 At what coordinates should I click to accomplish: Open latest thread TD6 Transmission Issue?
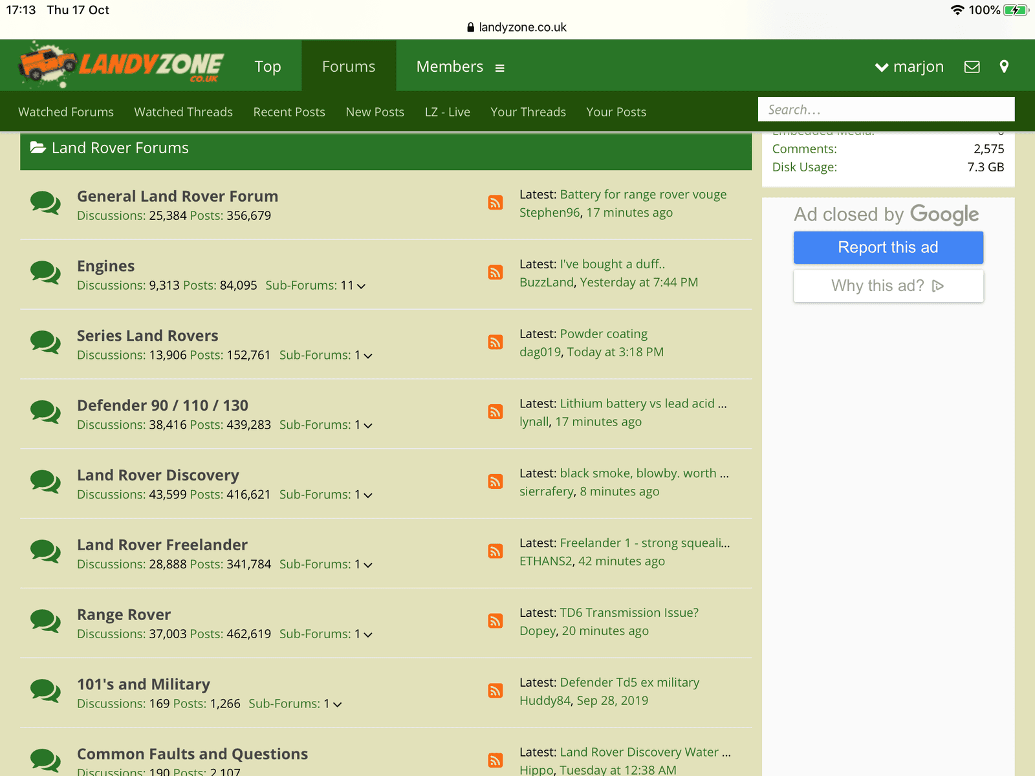[629, 613]
